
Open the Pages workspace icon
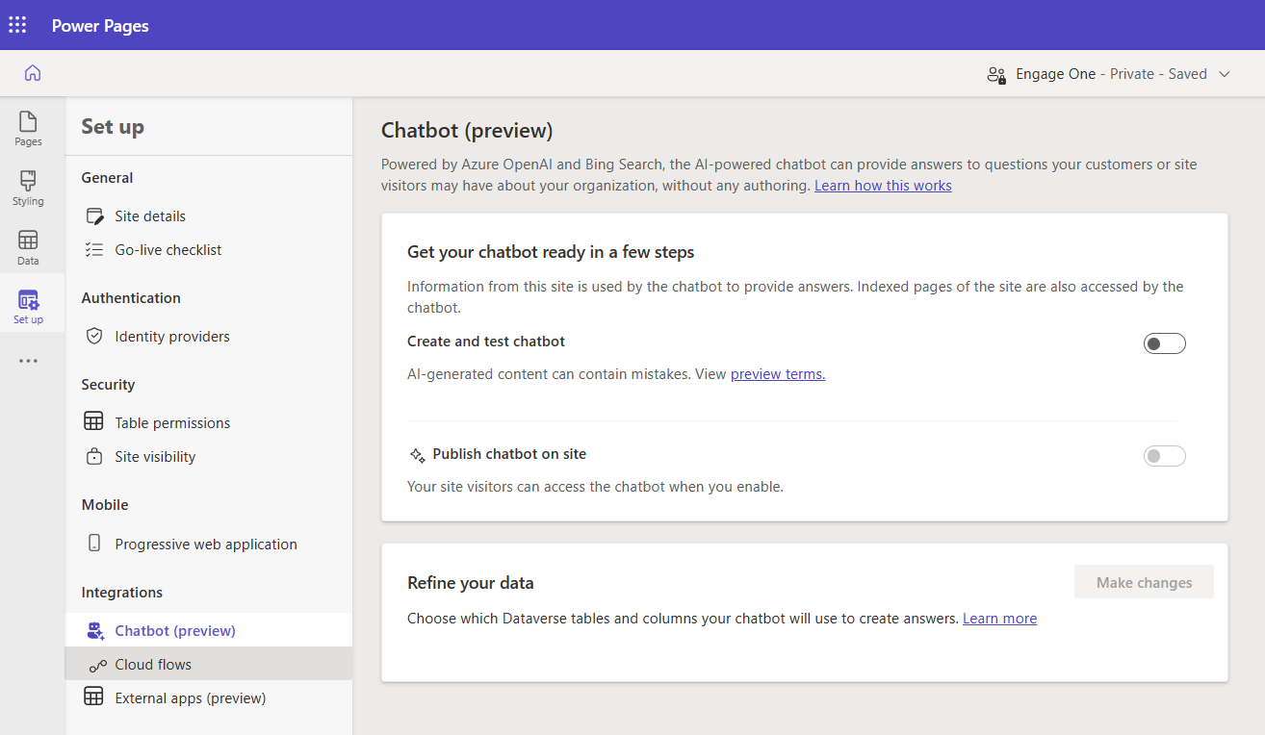click(28, 129)
